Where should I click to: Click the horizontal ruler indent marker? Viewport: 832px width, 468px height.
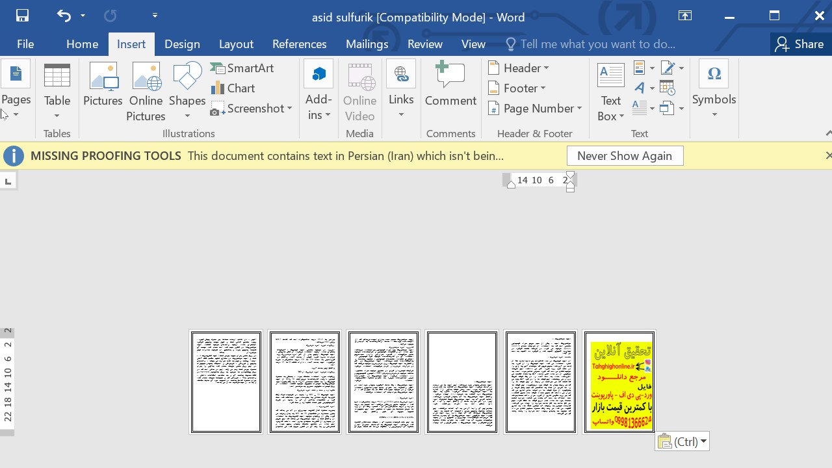(570, 182)
